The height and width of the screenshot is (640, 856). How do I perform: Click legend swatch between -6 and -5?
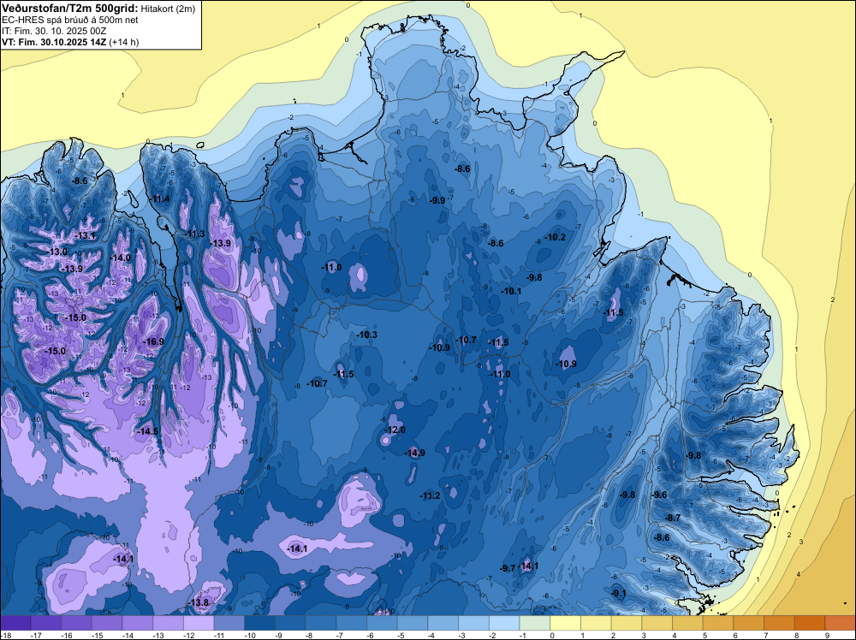[382, 623]
